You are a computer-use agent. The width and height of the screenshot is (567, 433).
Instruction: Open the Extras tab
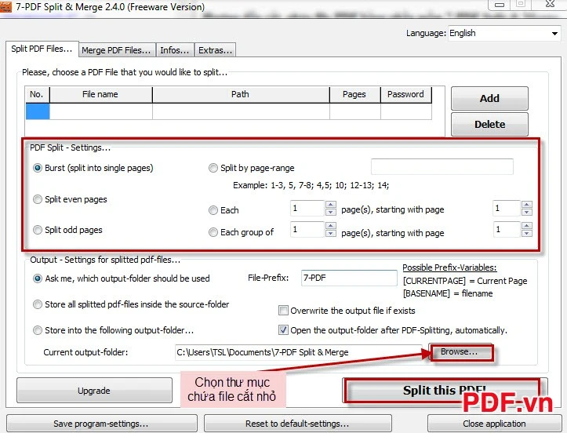(x=215, y=50)
